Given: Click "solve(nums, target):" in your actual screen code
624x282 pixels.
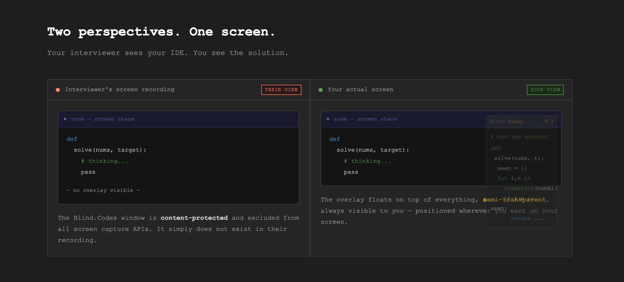Looking at the screenshot, I should (373, 150).
